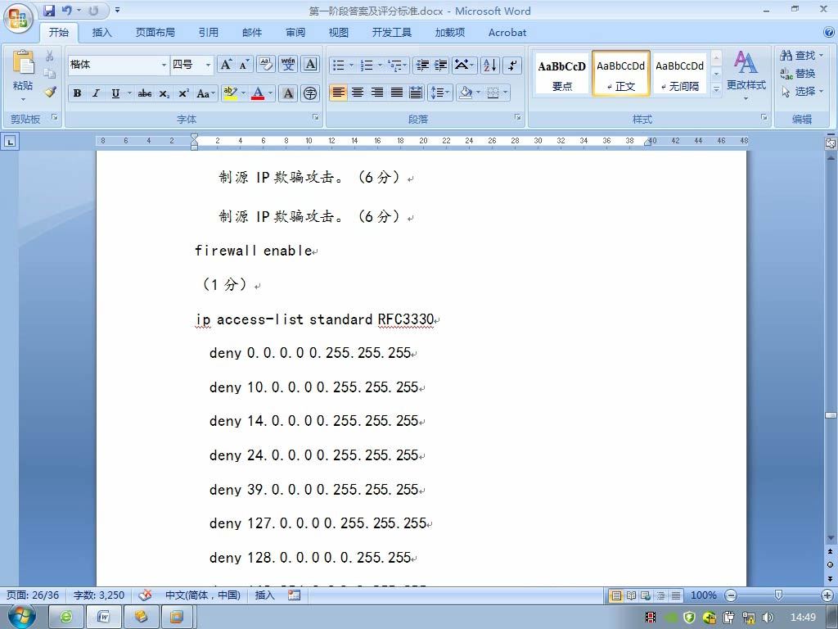Right align the paragraph
838x629 pixels.
click(x=377, y=93)
